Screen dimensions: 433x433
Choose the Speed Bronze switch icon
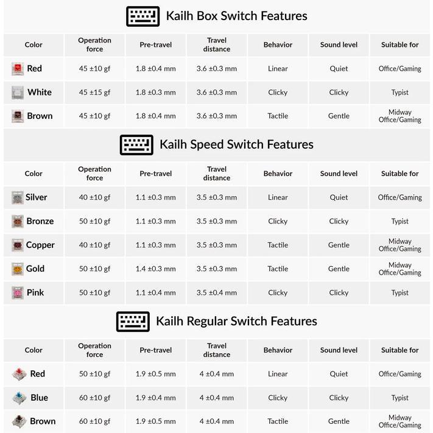tap(17, 221)
